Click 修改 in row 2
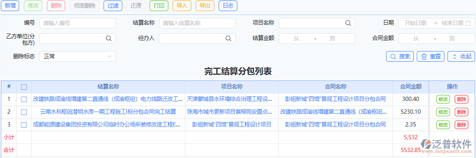This screenshot has width=476, height=158. coord(443,112)
